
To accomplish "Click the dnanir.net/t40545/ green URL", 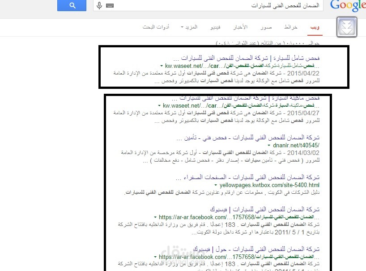I will click(296, 146).
